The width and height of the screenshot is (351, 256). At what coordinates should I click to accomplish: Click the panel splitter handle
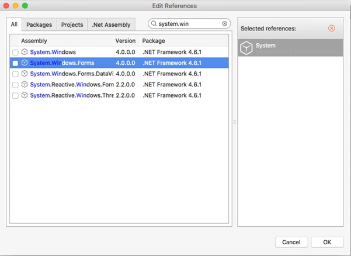coord(235,122)
